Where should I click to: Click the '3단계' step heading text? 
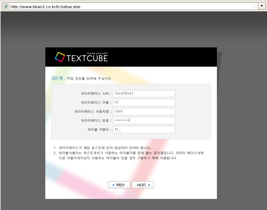pyautogui.click(x=57, y=78)
